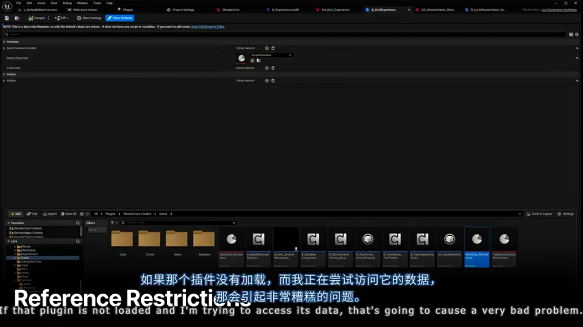Image resolution: width=583 pixels, height=327 pixels.
Task: Select the Experiences folder in the tree
Action: pos(29,254)
